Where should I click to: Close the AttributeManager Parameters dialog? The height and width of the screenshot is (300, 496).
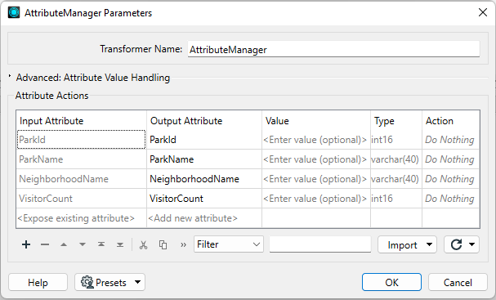pos(483,12)
